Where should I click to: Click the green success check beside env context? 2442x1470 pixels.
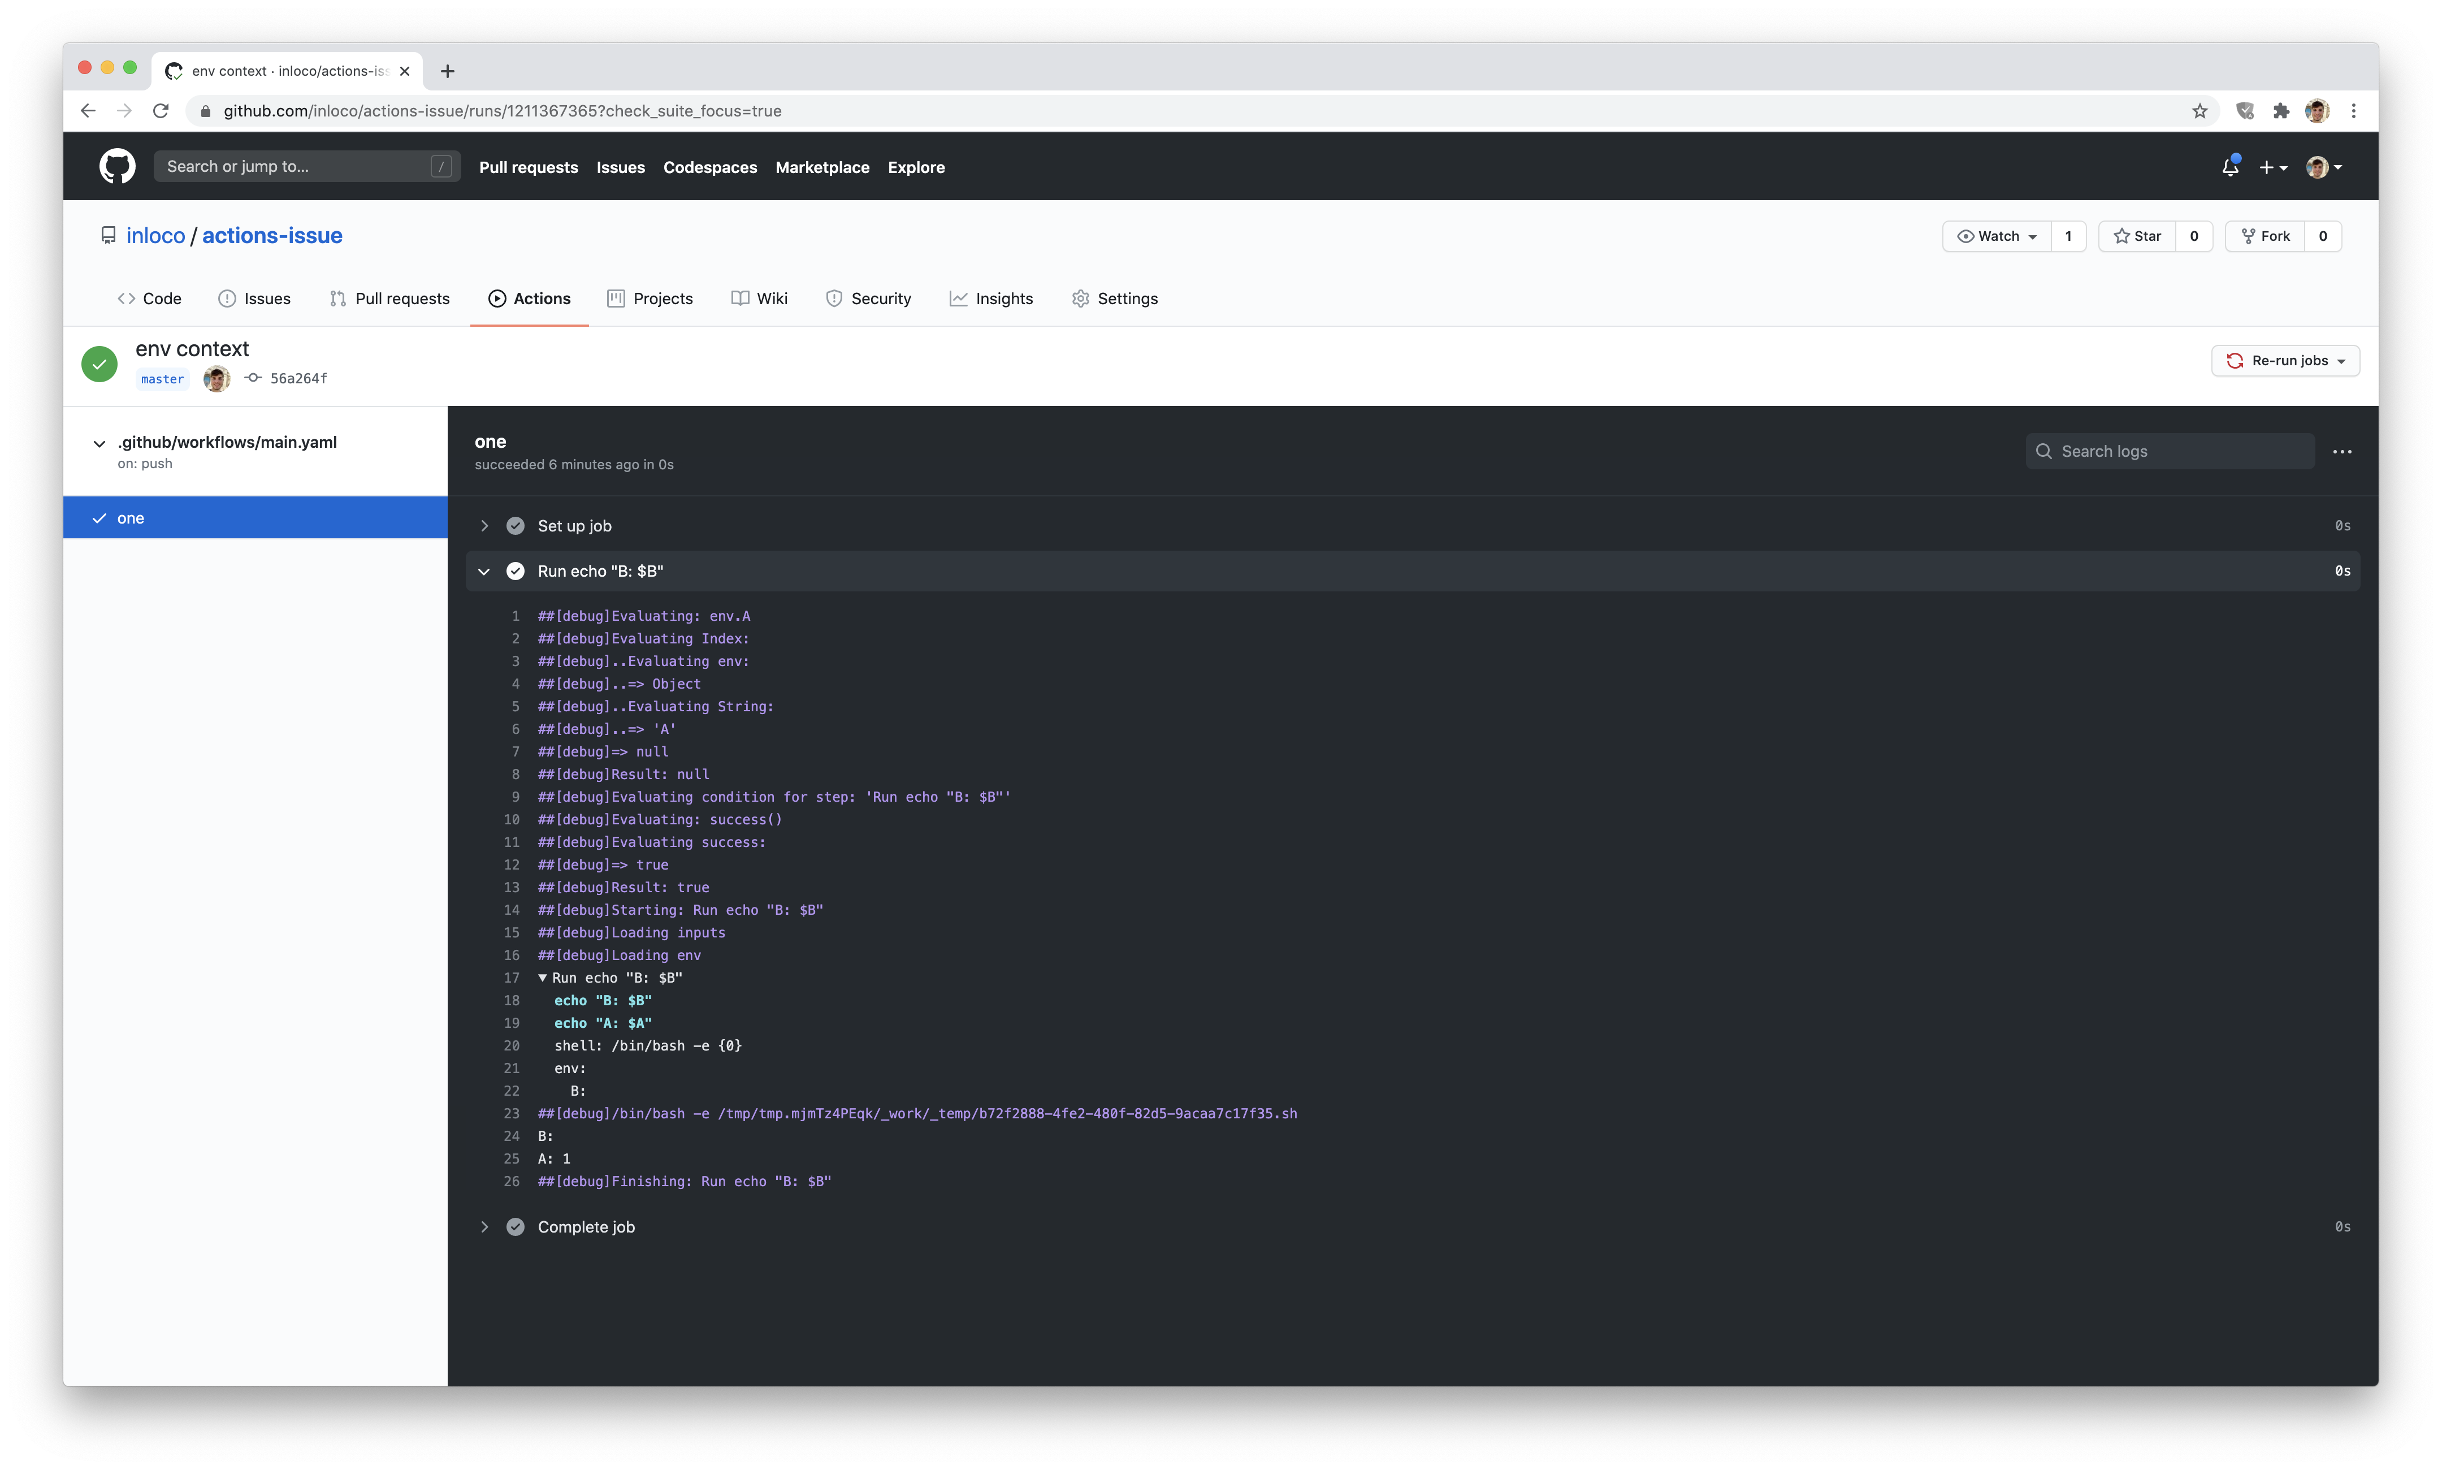click(99, 364)
